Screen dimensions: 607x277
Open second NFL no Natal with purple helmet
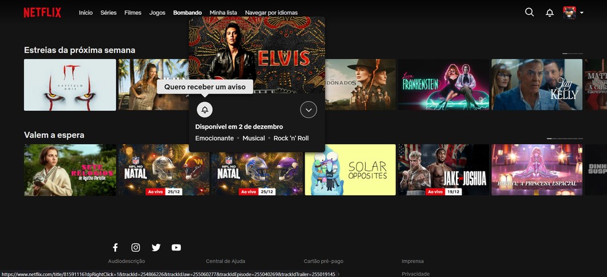(257, 170)
